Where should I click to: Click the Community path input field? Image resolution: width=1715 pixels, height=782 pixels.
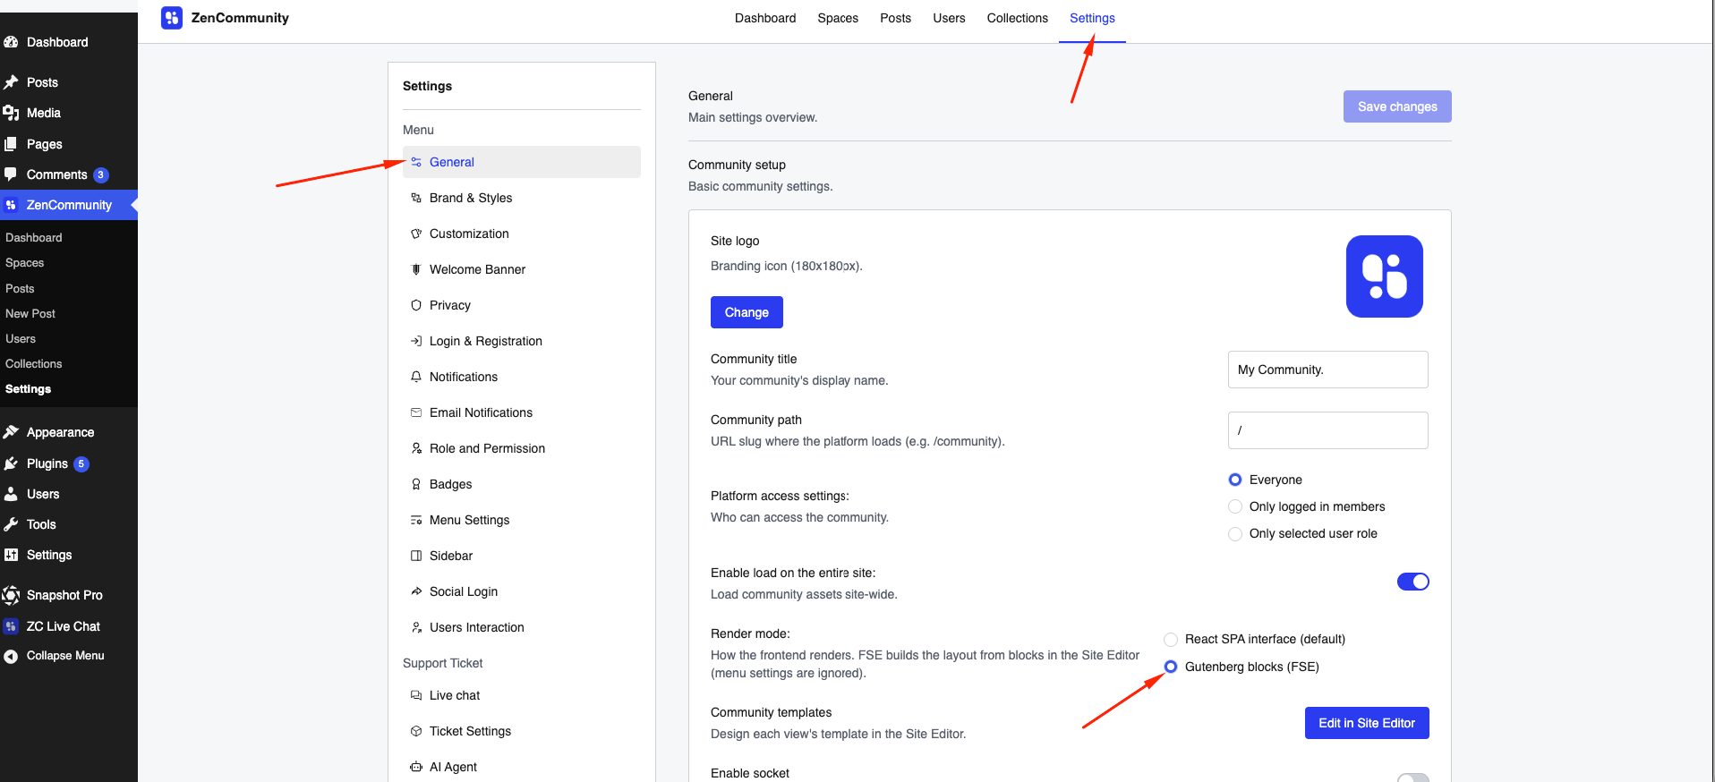[1328, 430]
